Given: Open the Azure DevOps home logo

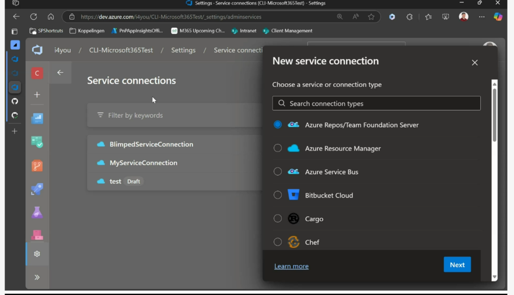Looking at the screenshot, I should click(37, 50).
